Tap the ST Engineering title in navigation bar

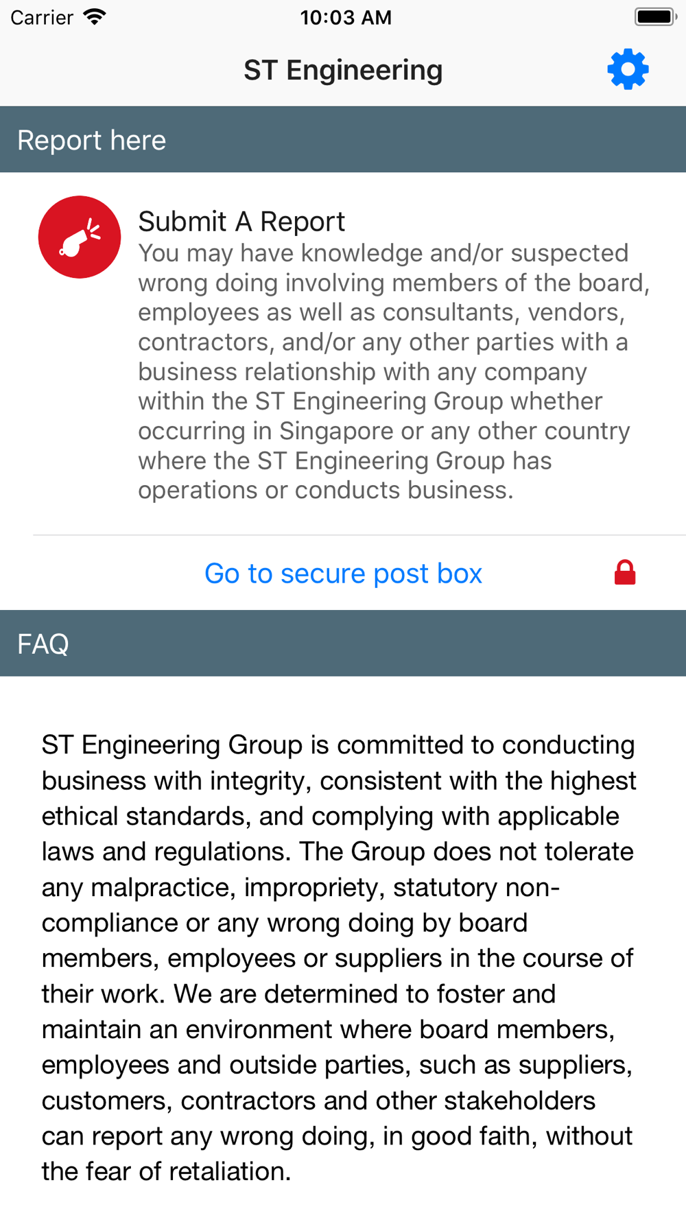coord(343,70)
